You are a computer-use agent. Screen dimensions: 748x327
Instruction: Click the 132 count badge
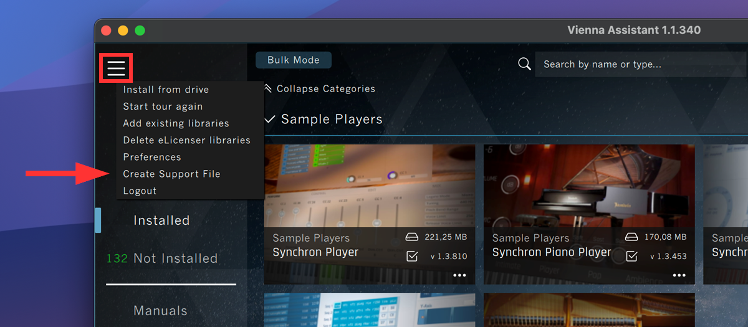(117, 258)
